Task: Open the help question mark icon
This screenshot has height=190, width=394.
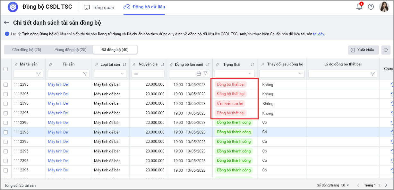Action: point(371,7)
